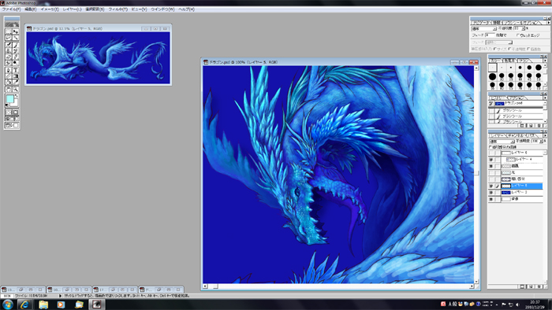The height and width of the screenshot is (310, 552).
Task: Show the hidden top レイヤー 6
Action: 491,153
